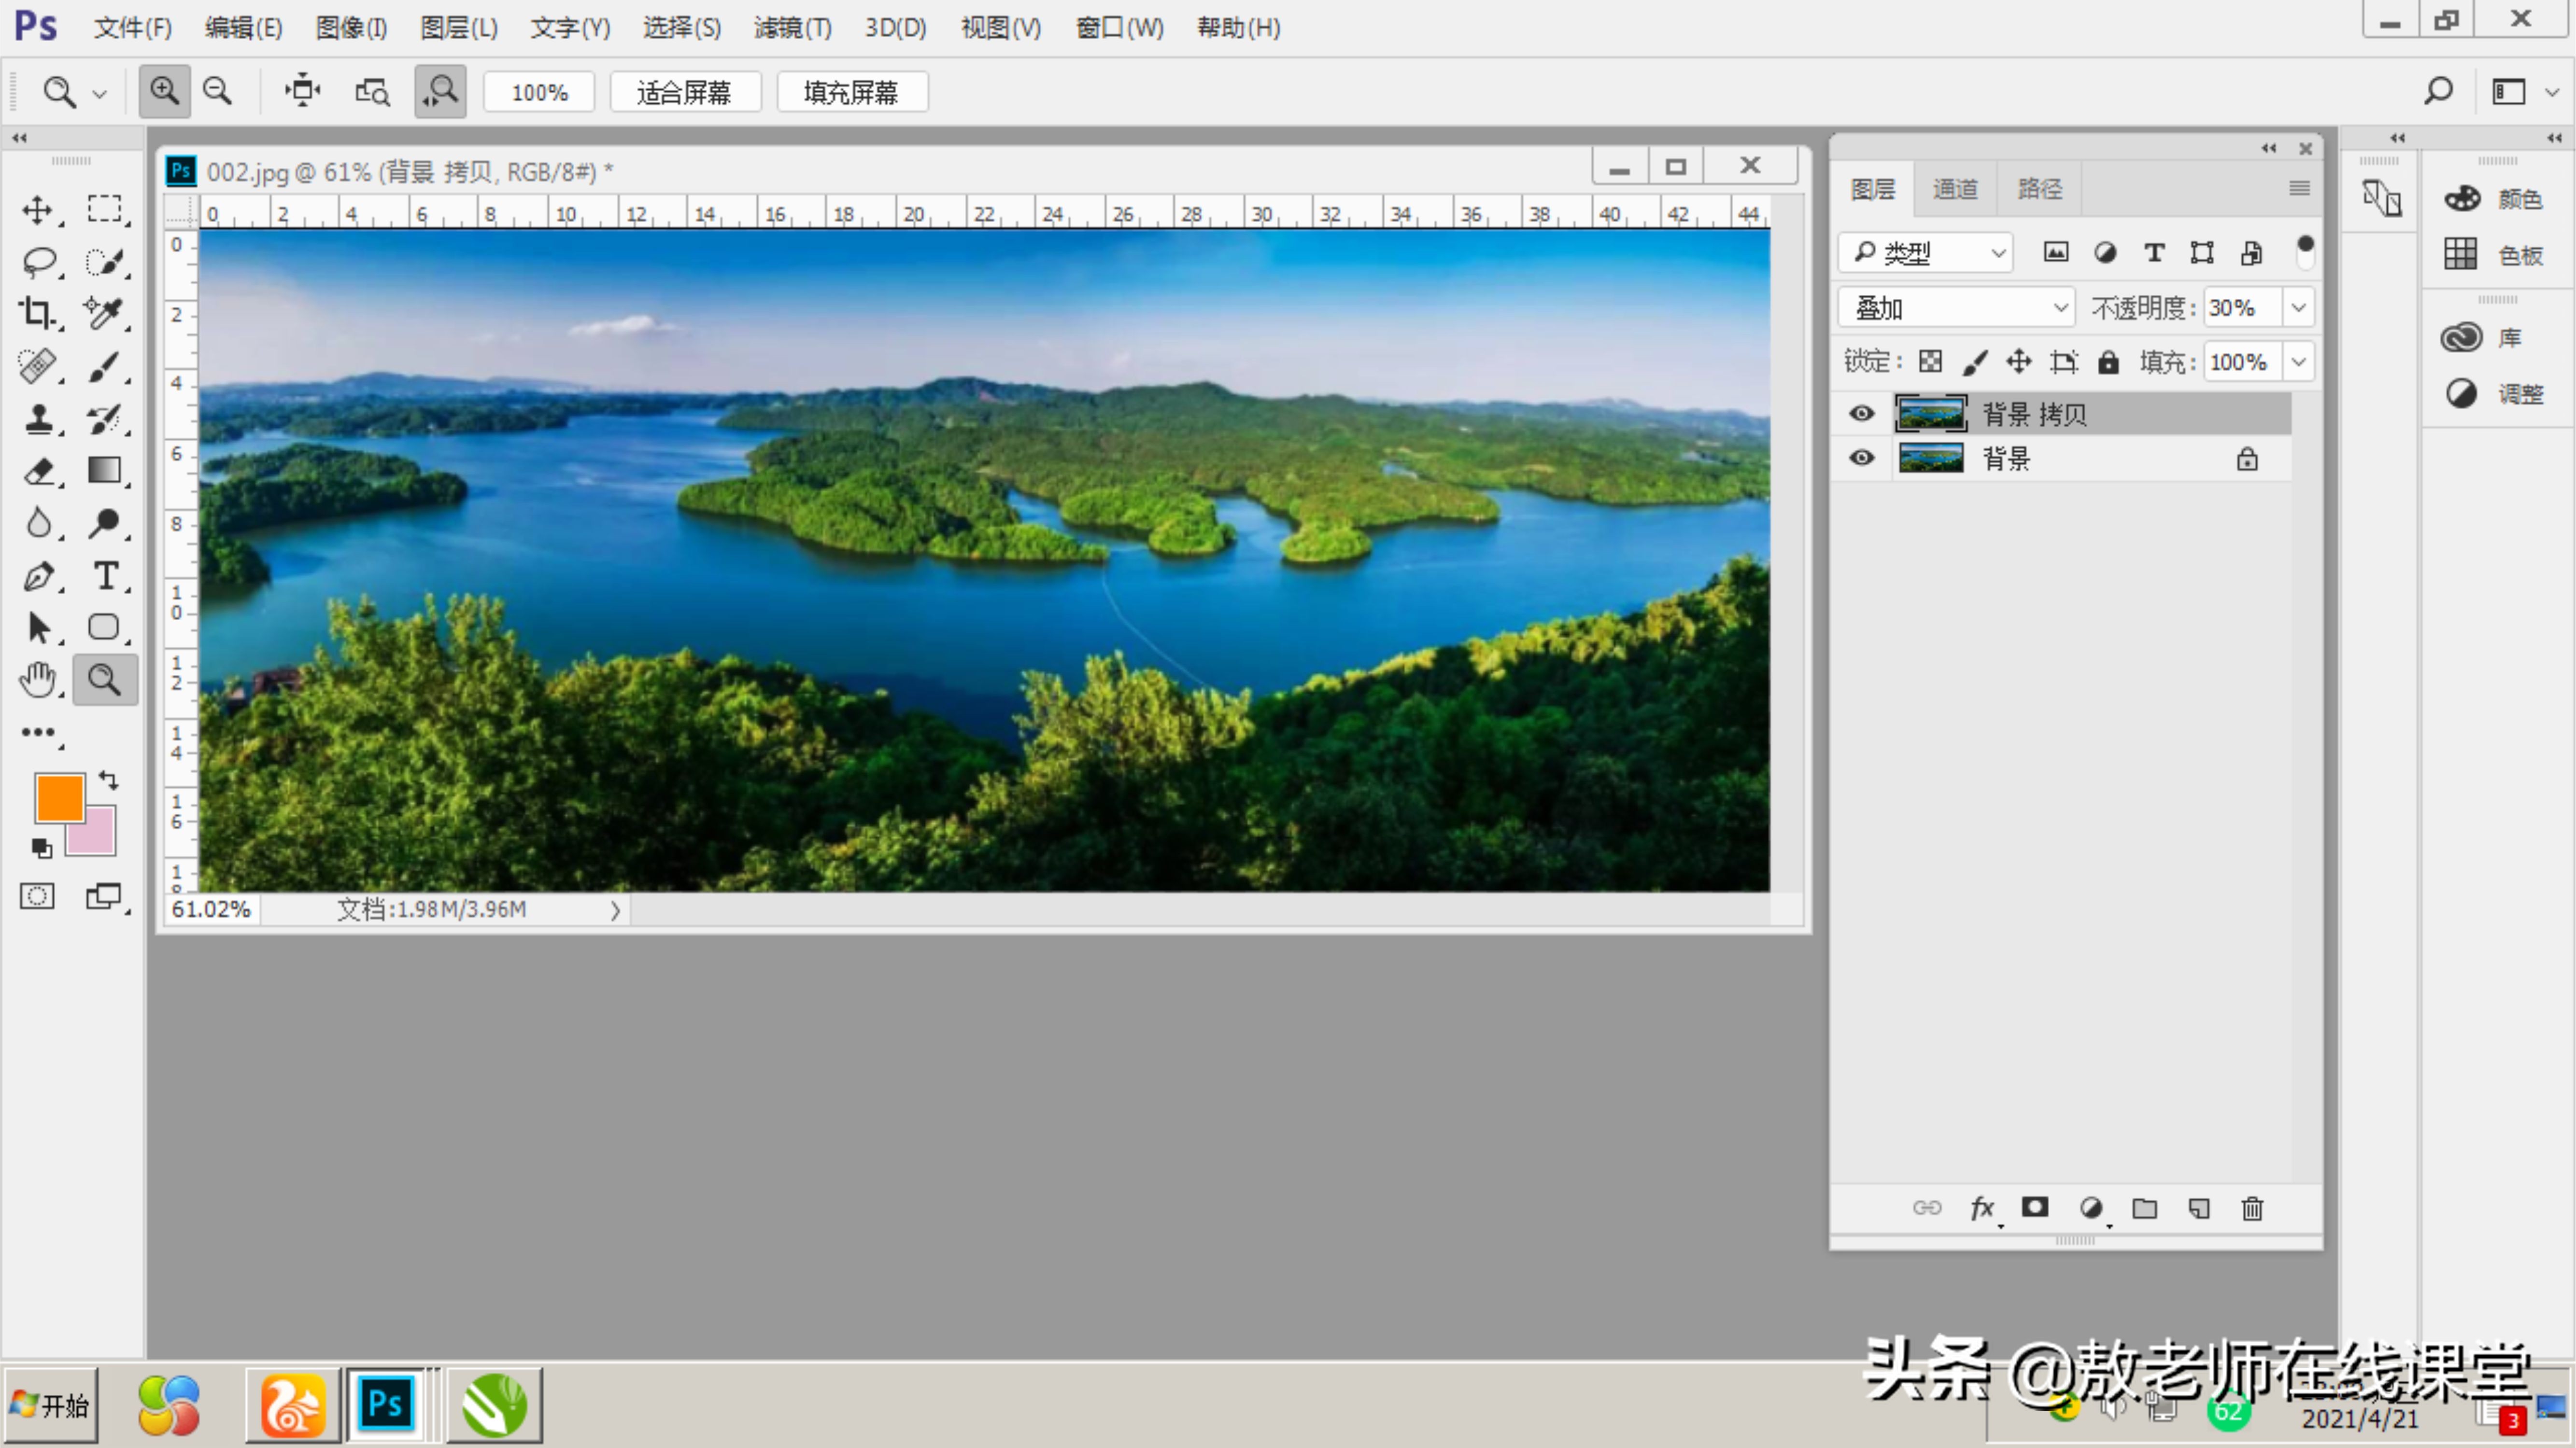This screenshot has width=2576, height=1448.
Task: Select the Crop tool
Action: pos(38,314)
